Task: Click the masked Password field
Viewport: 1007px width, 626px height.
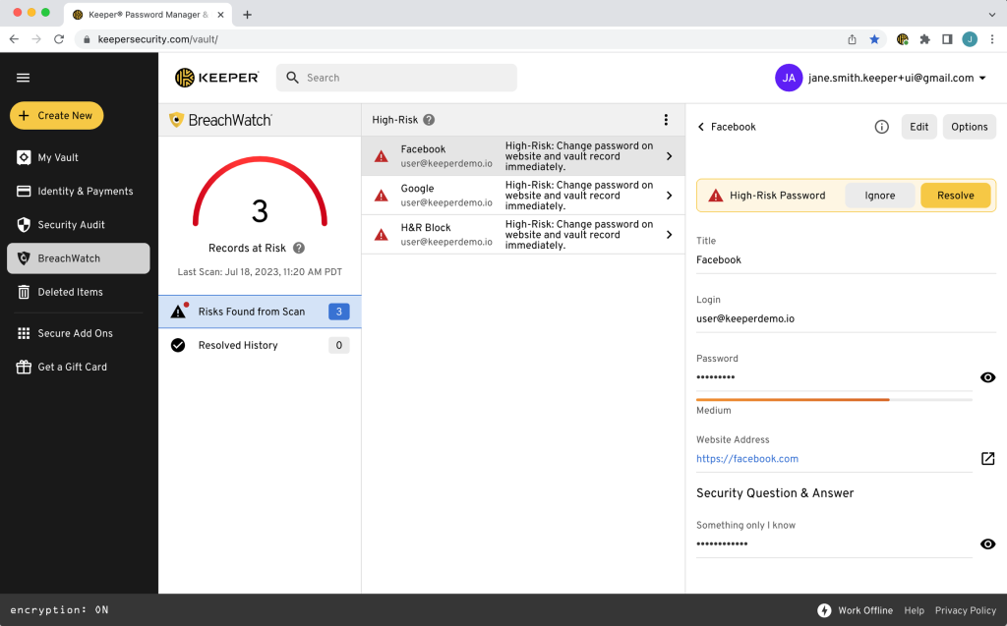Action: pyautogui.click(x=834, y=377)
